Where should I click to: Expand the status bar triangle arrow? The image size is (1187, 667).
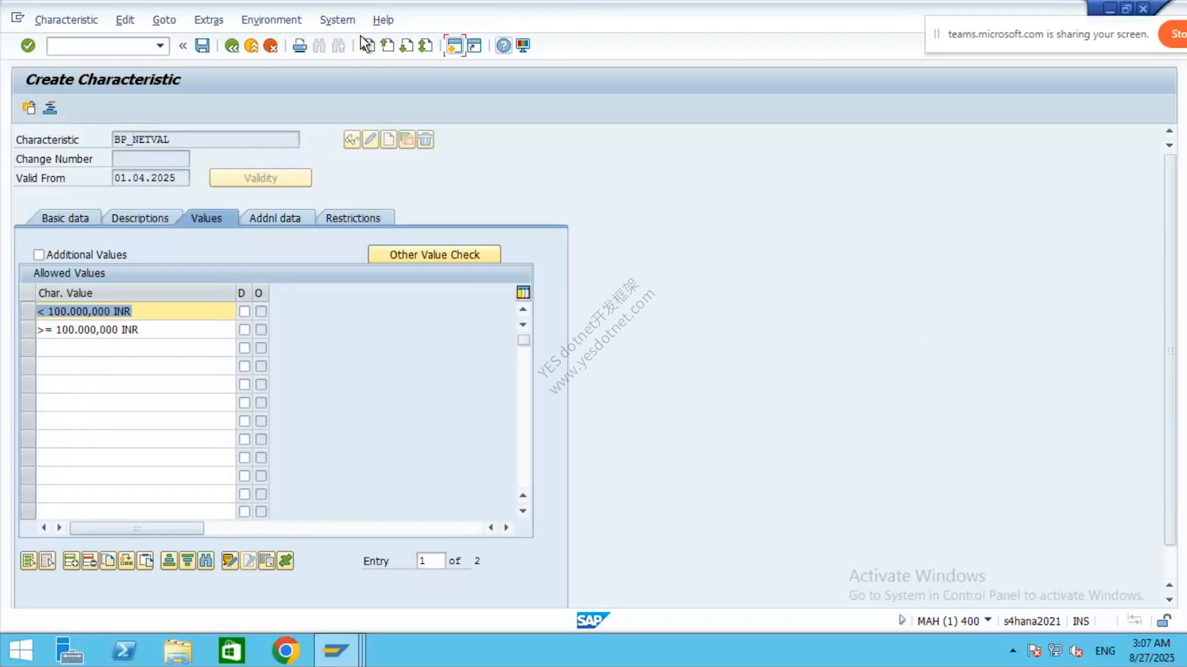(x=902, y=620)
